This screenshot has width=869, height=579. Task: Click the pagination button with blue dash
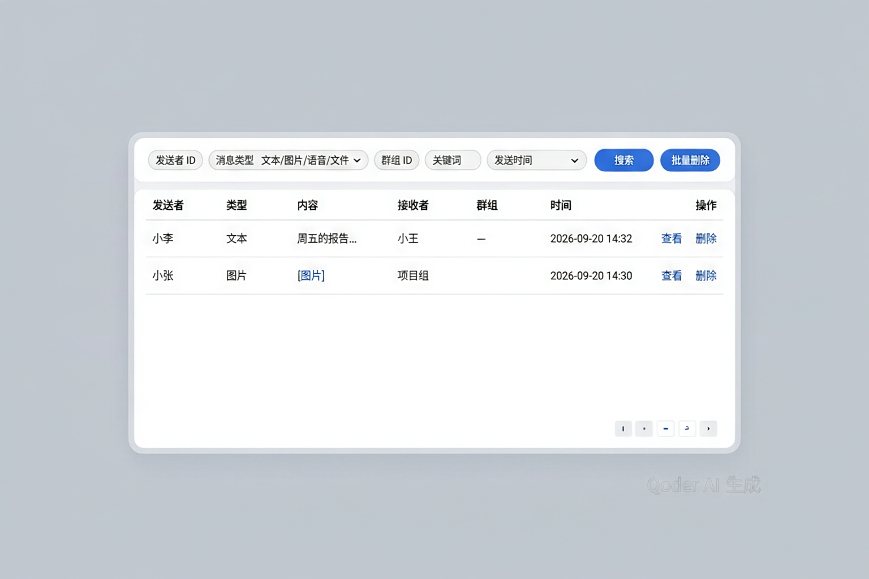pyautogui.click(x=665, y=429)
